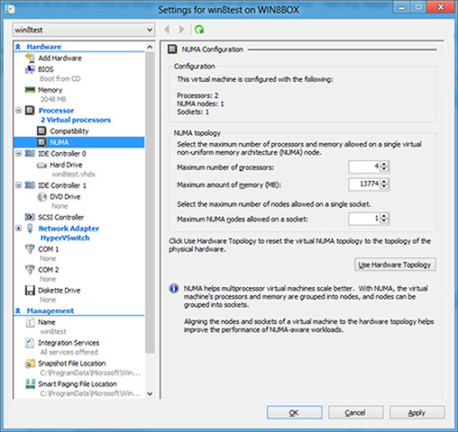Screen dimensions: 458x432
Task: Click the settings list scrollbar thumb
Action: click(x=150, y=202)
